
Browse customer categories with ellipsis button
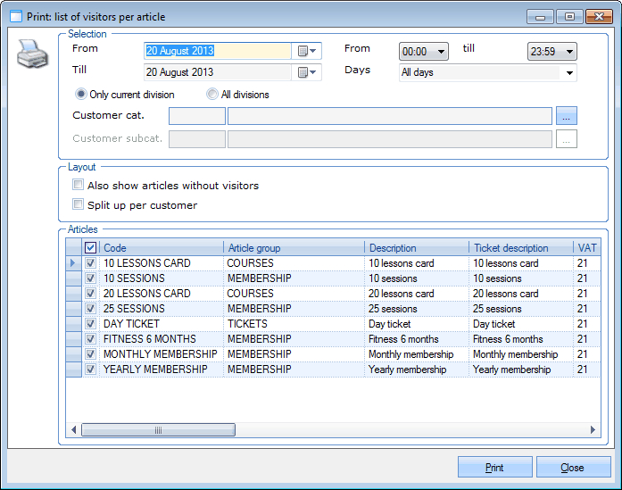point(567,115)
